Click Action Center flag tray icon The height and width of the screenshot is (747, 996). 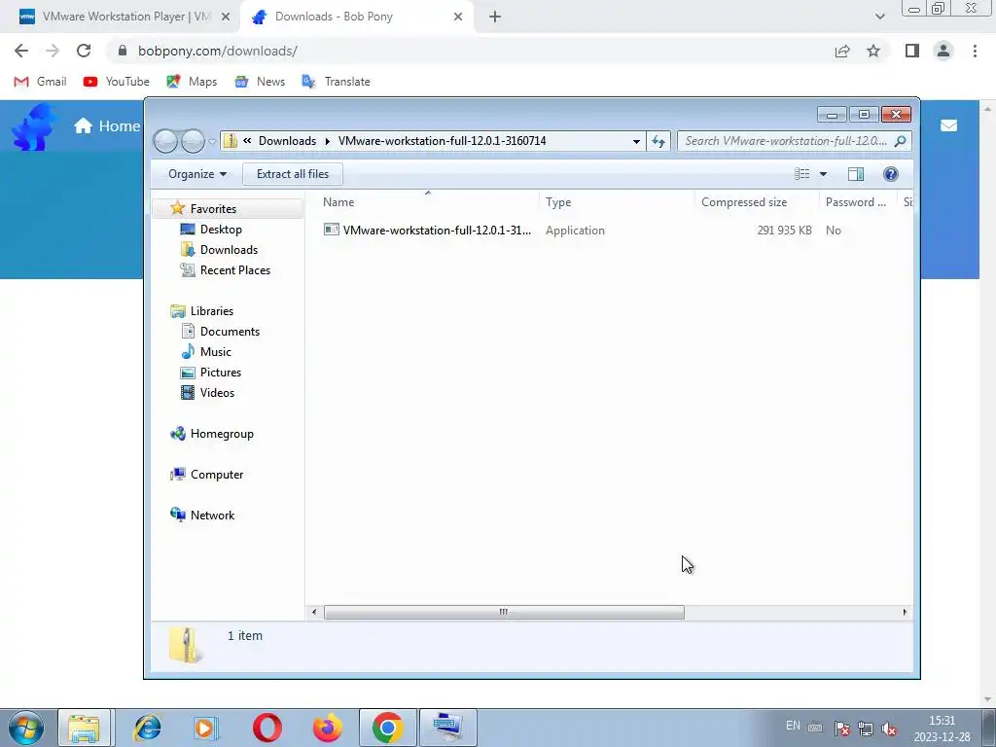pyautogui.click(x=842, y=729)
